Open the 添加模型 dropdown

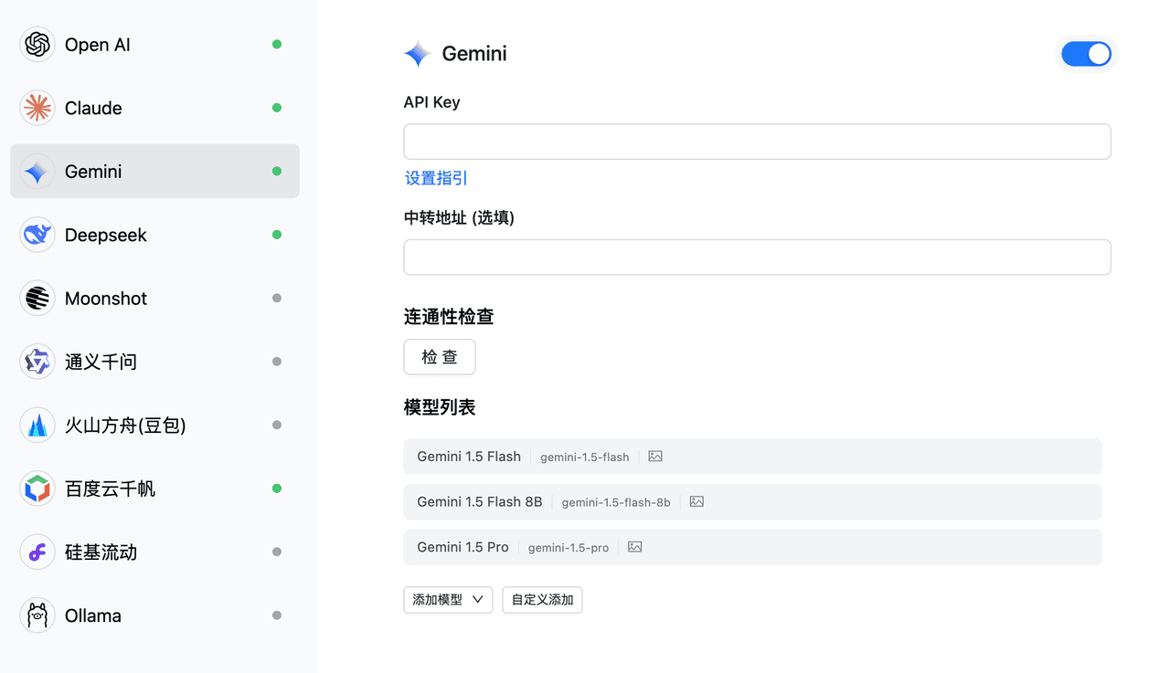coord(448,600)
